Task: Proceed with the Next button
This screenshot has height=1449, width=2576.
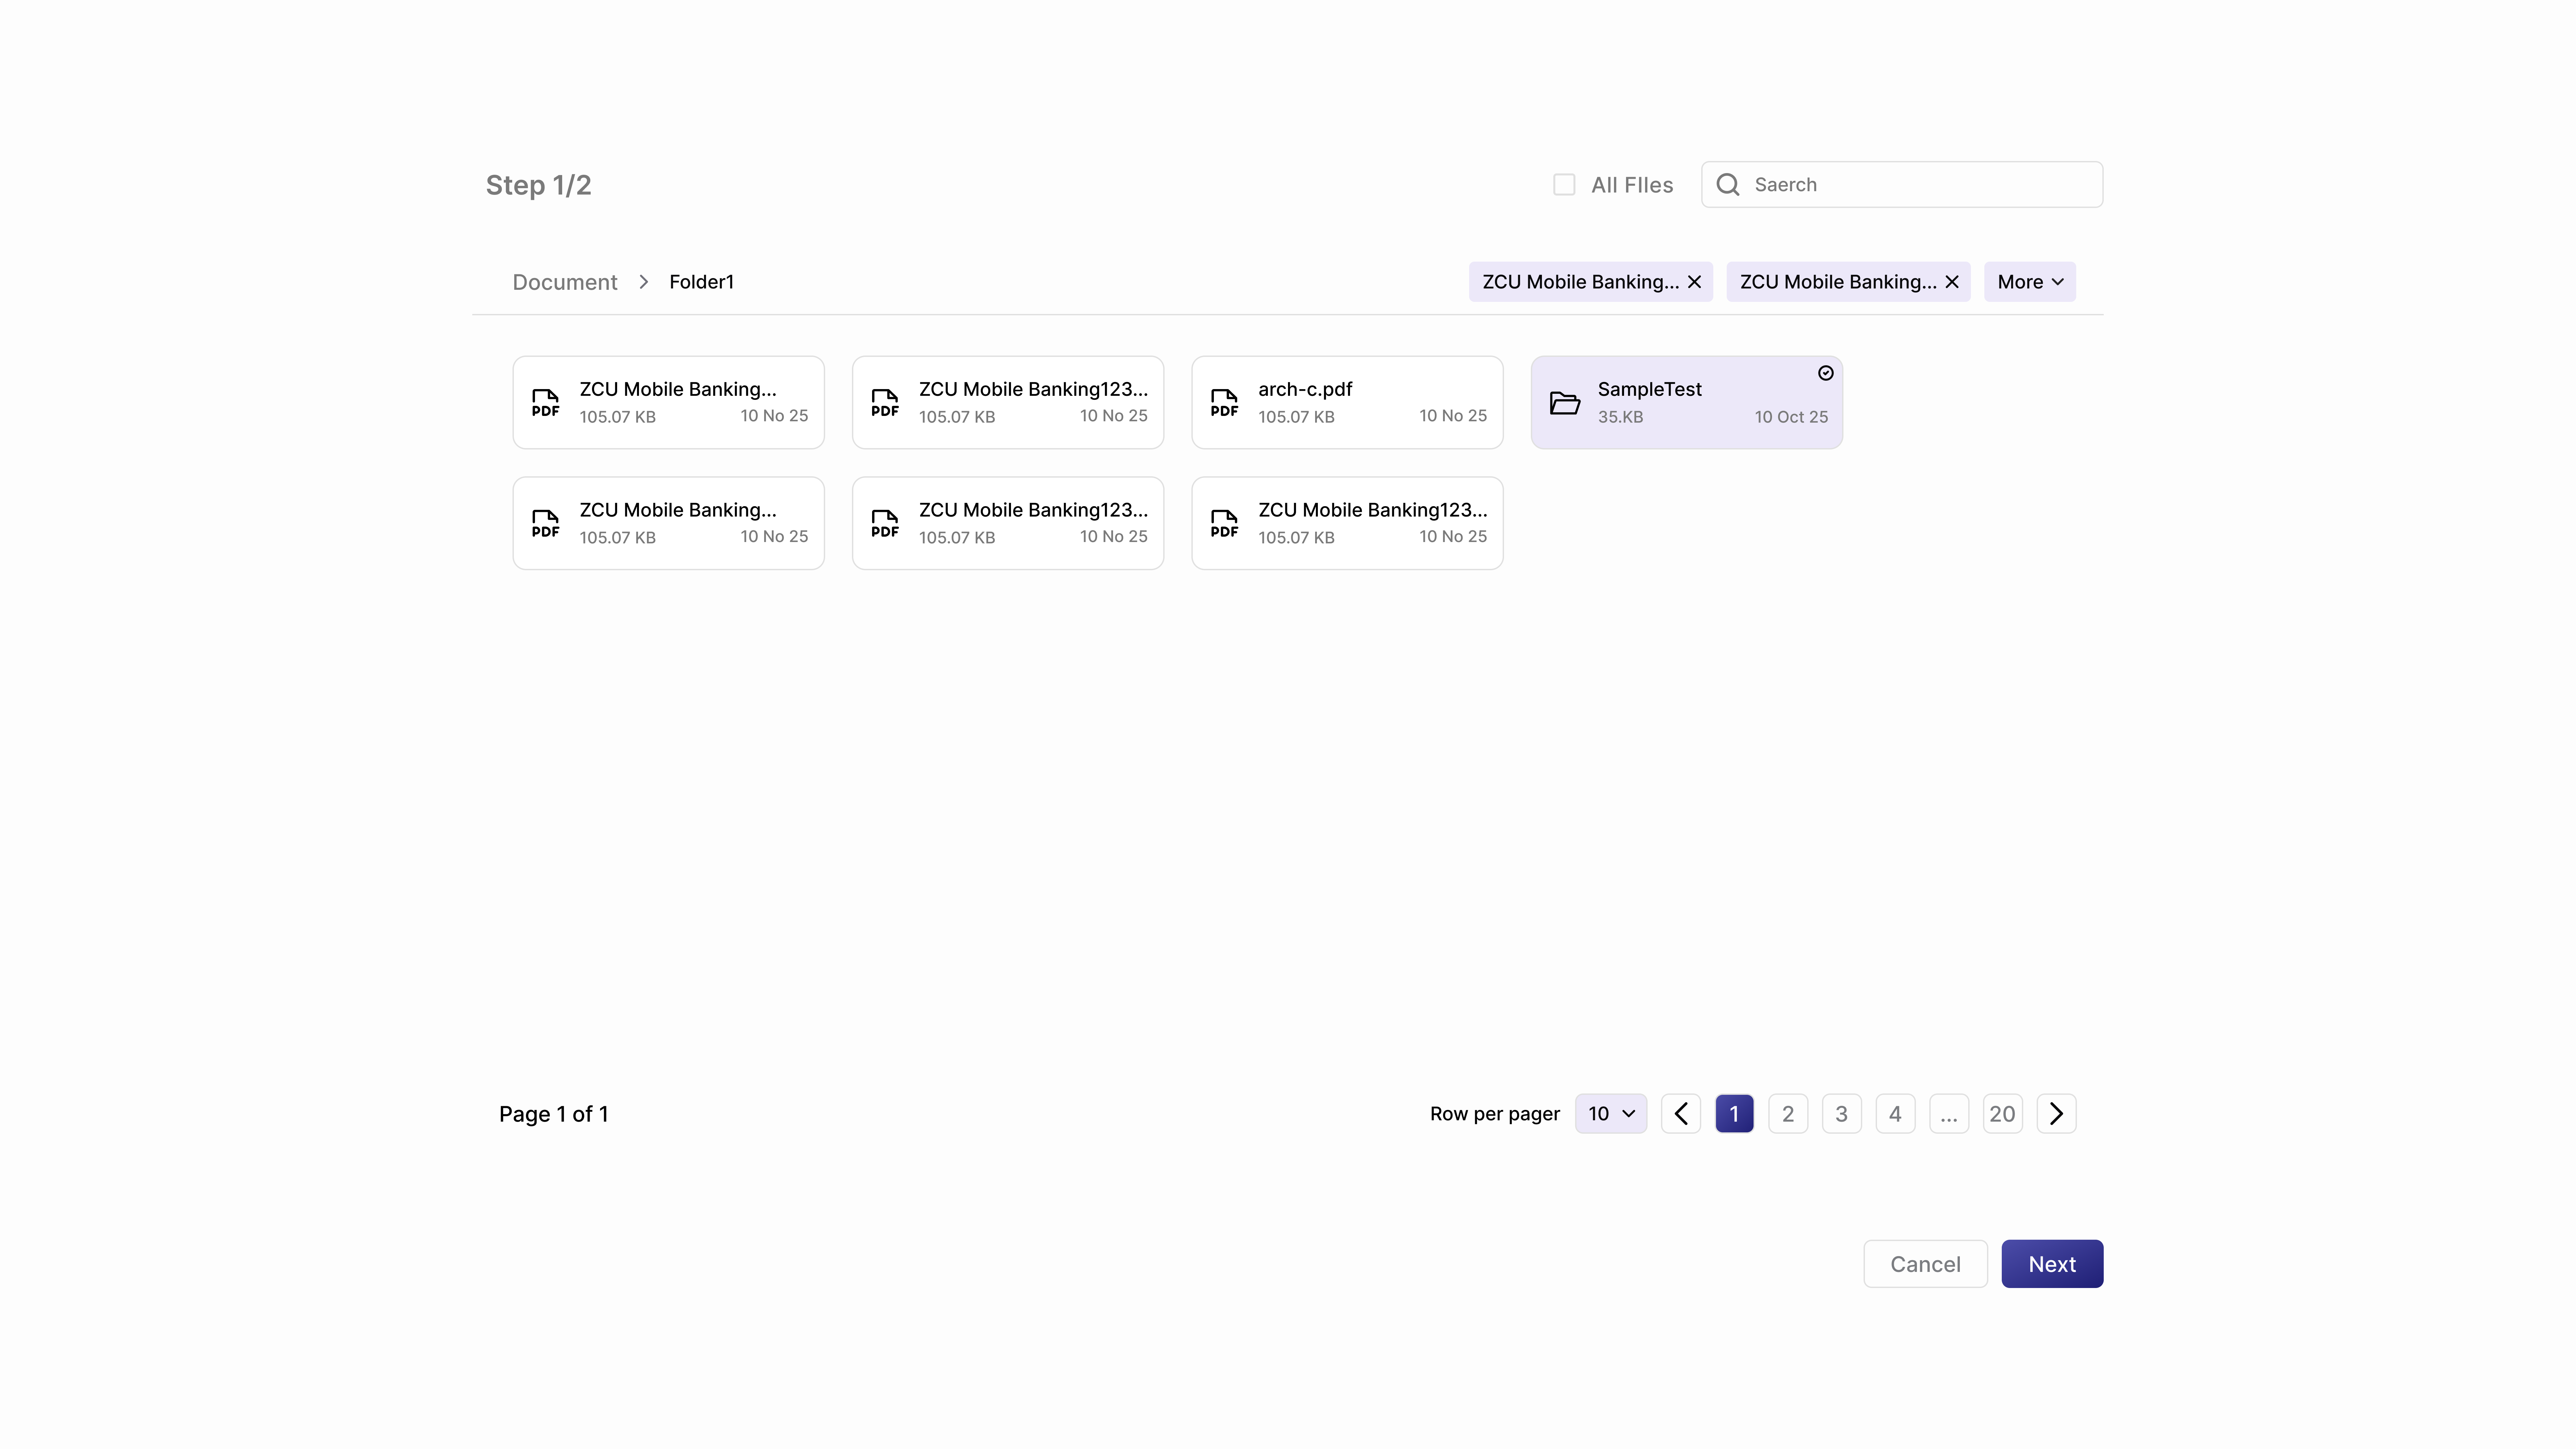Action: point(2052,1264)
